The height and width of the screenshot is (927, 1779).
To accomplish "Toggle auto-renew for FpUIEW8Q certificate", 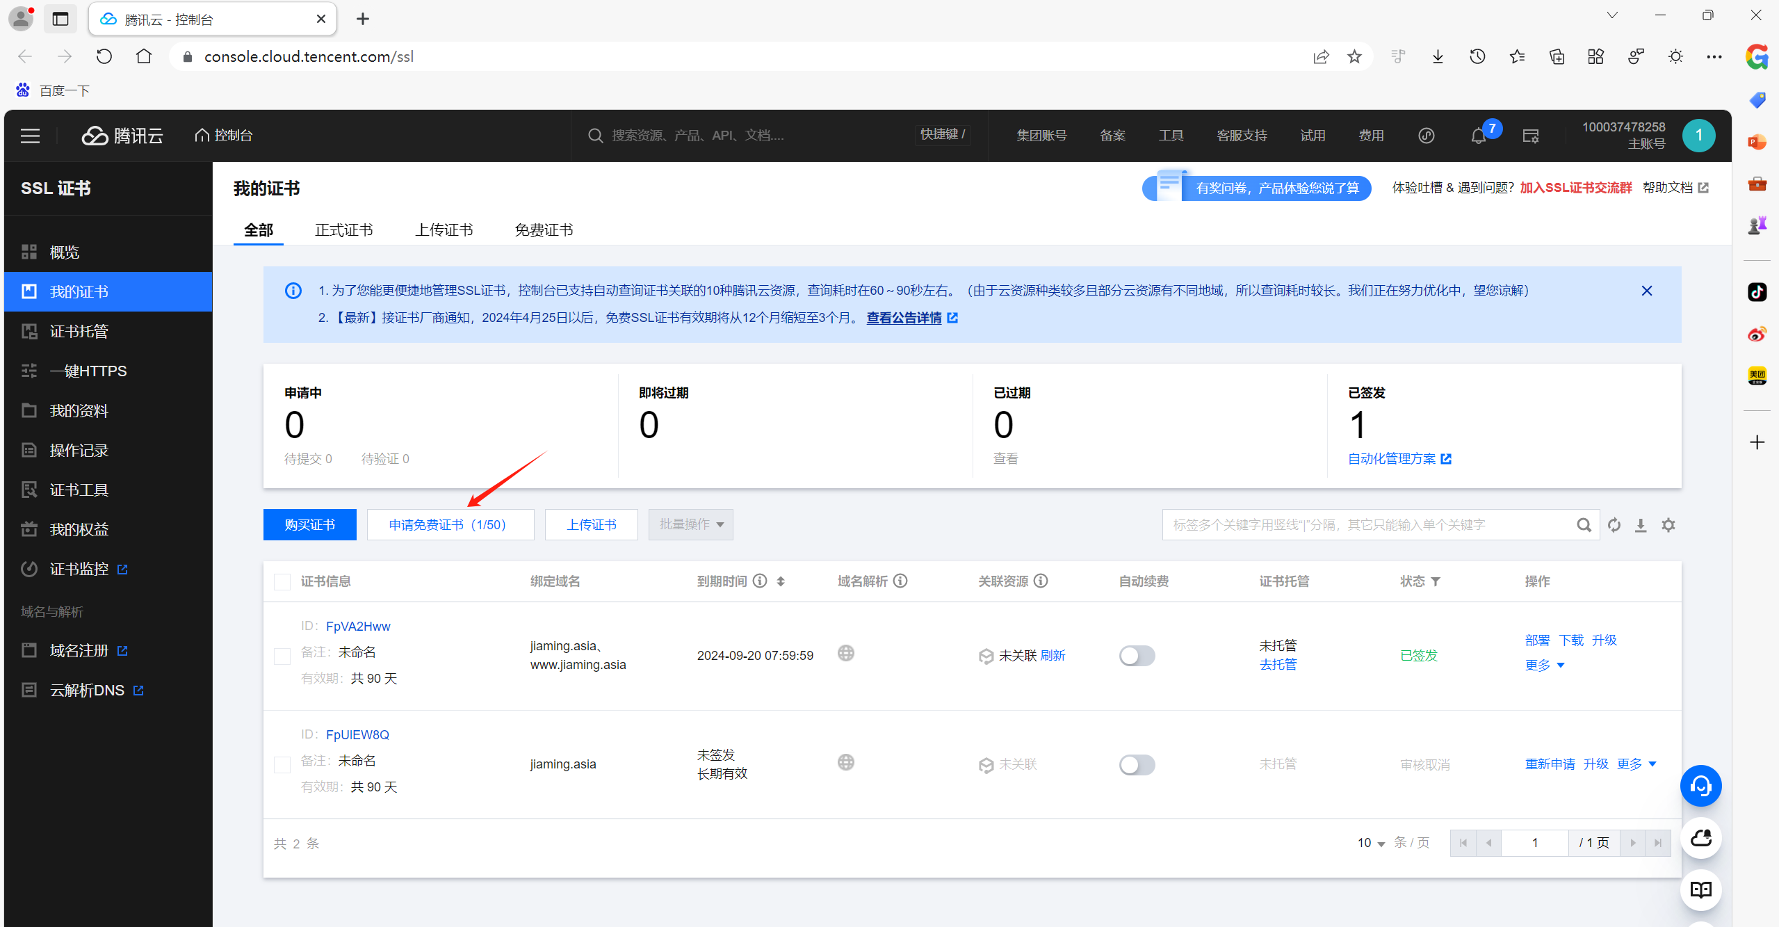I will (x=1137, y=765).
